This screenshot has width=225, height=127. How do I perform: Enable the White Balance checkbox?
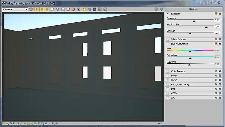point(167,39)
